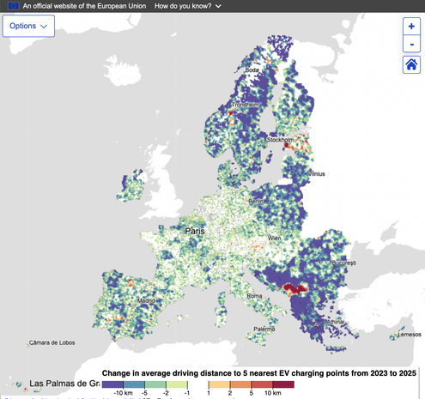
Task: Click the Madrid city label
Action: coord(146,300)
